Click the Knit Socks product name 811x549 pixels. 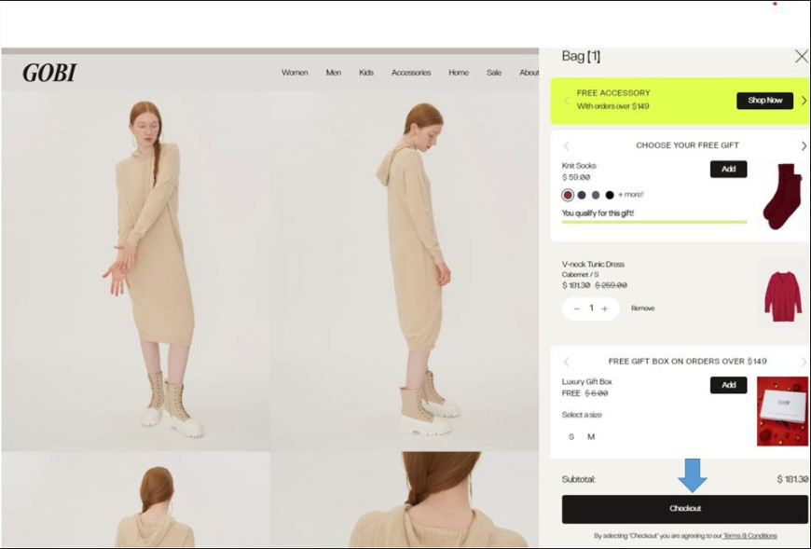[579, 166]
